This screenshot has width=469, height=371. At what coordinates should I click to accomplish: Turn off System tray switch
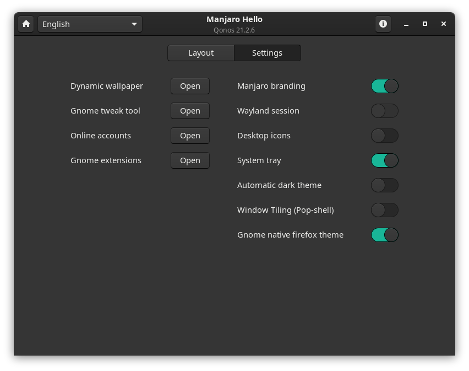(384, 160)
